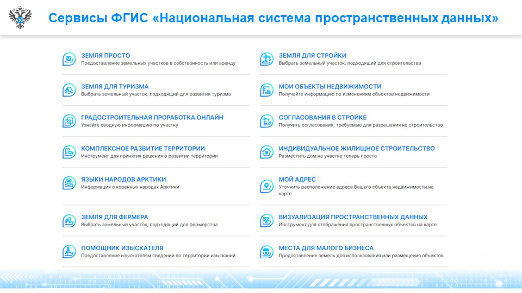The height and width of the screenshot is (293, 522).
Task: Click text 'Предоставление земель для использования или размещения объектов'
Action: click(x=361, y=256)
